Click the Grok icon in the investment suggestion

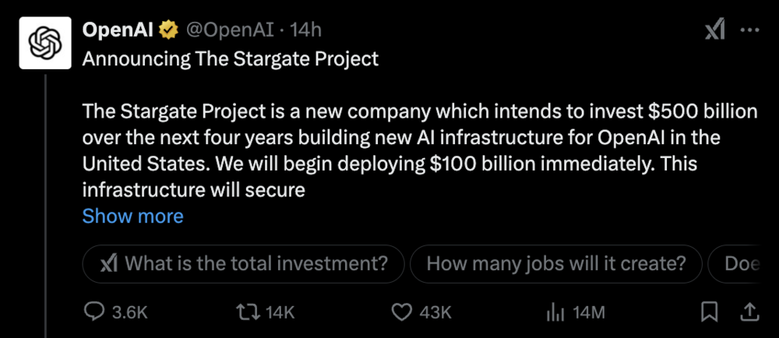coord(109,264)
